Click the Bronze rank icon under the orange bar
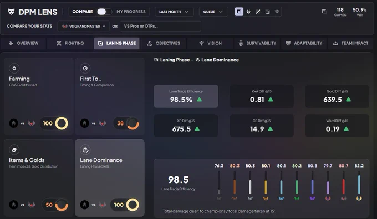This screenshot has width=377, height=219. (x=235, y=199)
